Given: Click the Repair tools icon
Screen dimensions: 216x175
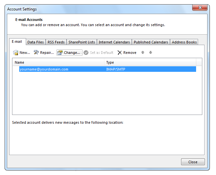Looking at the screenshot, I should click(x=36, y=53).
